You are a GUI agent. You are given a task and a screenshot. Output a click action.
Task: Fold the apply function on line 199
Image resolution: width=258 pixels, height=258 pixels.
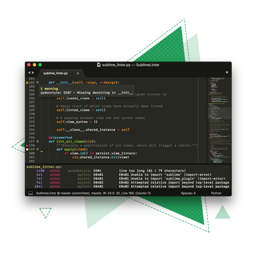pyautogui.click(x=38, y=150)
